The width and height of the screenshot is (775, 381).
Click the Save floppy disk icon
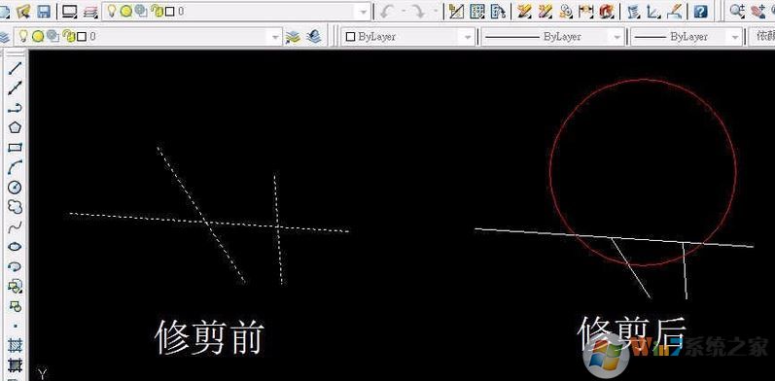(44, 12)
